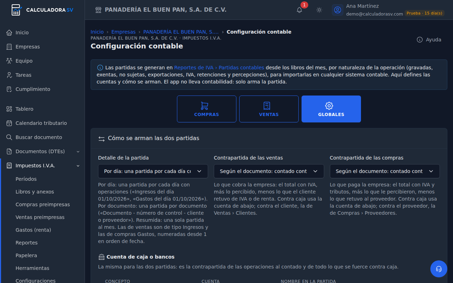
Task: Click the 'Cómo se arman las dos partidas' heading
Action: (x=154, y=138)
